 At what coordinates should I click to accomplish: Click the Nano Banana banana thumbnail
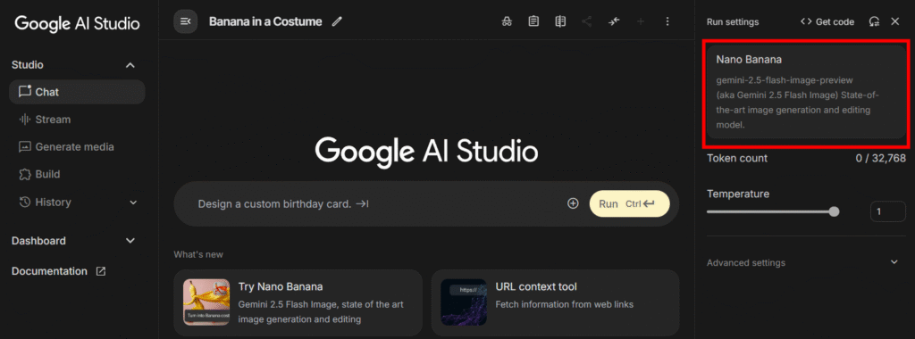coord(206,302)
